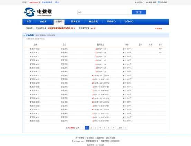Open the PDF link for AS1001P-11/B
Screen dimensions: 191x146
(x=160, y=53)
